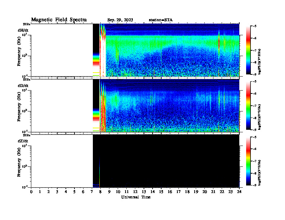Click the dD/dt panel label
This screenshot has height=220, width=285.
click(23, 86)
